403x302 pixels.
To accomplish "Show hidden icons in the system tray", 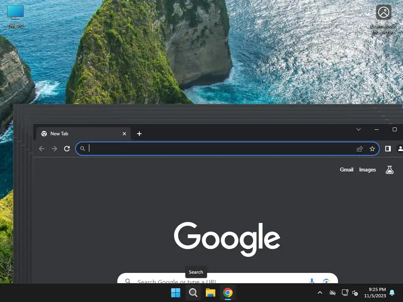I will pos(320,293).
